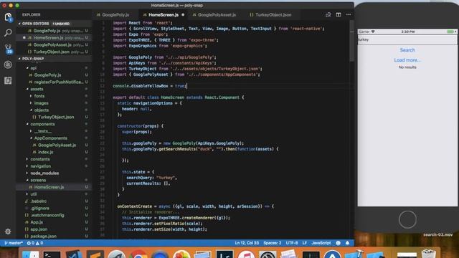This screenshot has width=459, height=258.
Task: Open Finder from the dock
Action: [x=30, y=254]
